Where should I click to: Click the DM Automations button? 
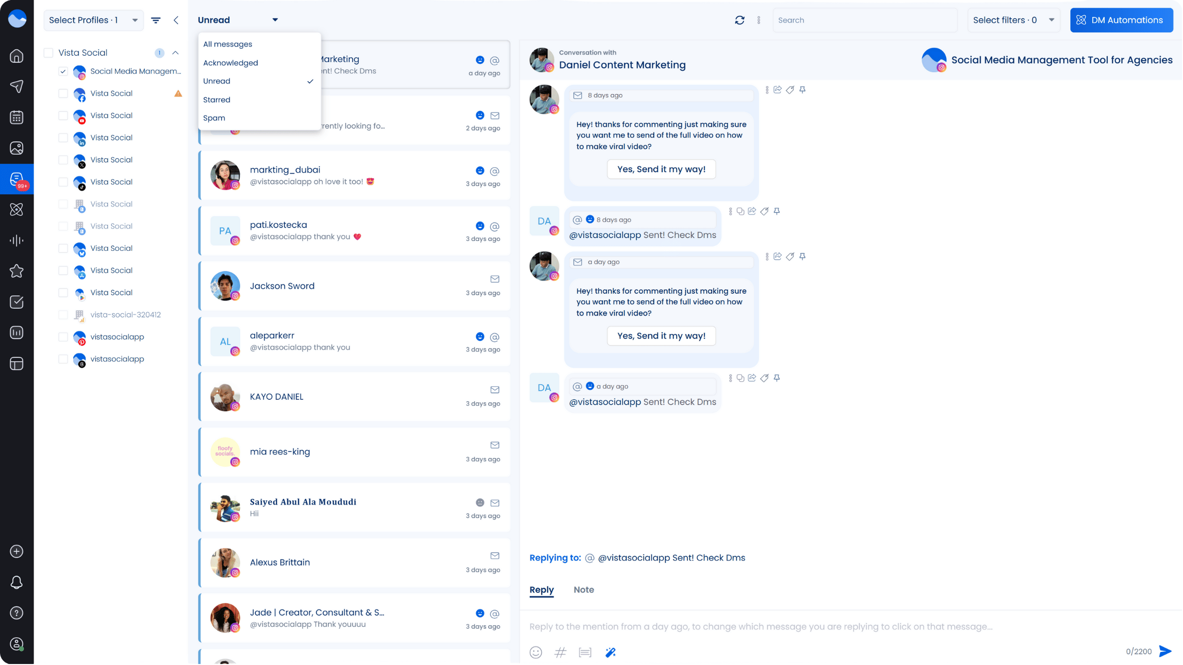(x=1121, y=20)
